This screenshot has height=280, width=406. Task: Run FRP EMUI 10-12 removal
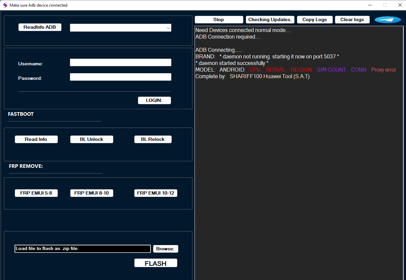point(155,193)
